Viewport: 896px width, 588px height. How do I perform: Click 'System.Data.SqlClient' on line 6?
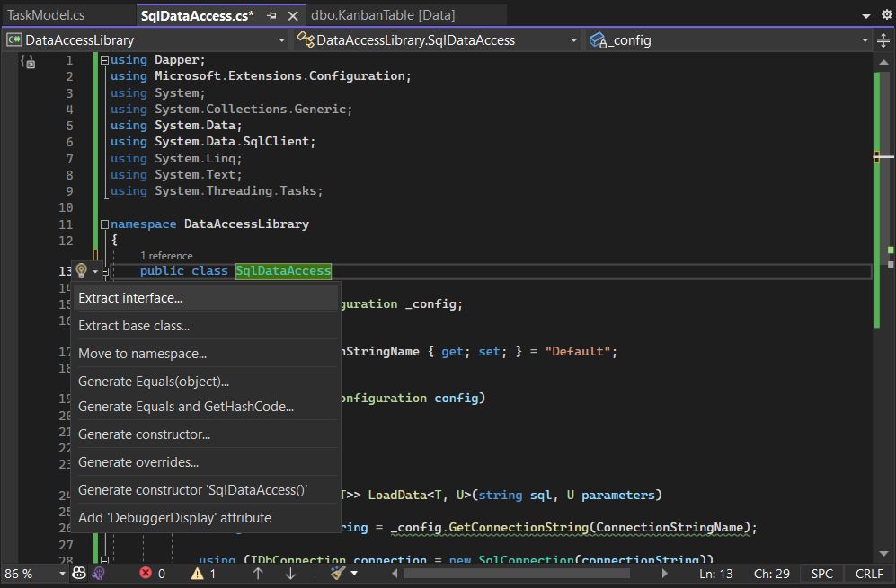point(232,142)
